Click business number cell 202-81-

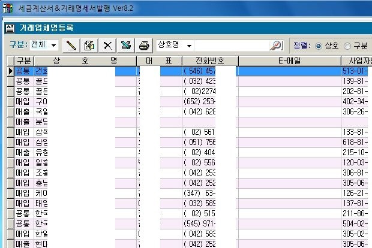point(355,92)
